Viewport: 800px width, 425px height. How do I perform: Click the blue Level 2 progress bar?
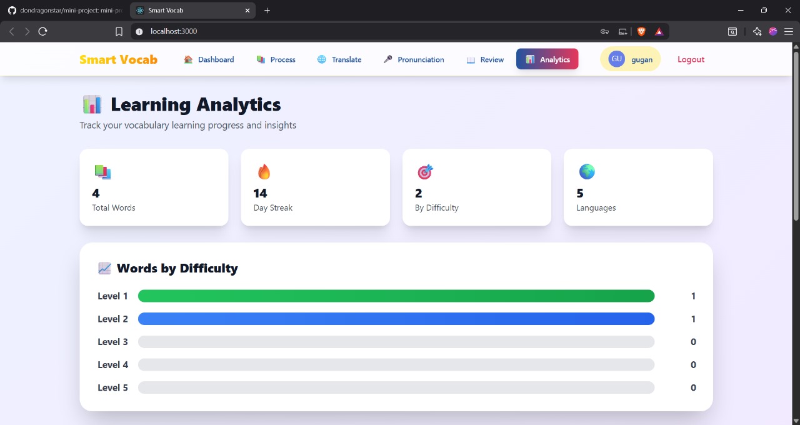396,319
